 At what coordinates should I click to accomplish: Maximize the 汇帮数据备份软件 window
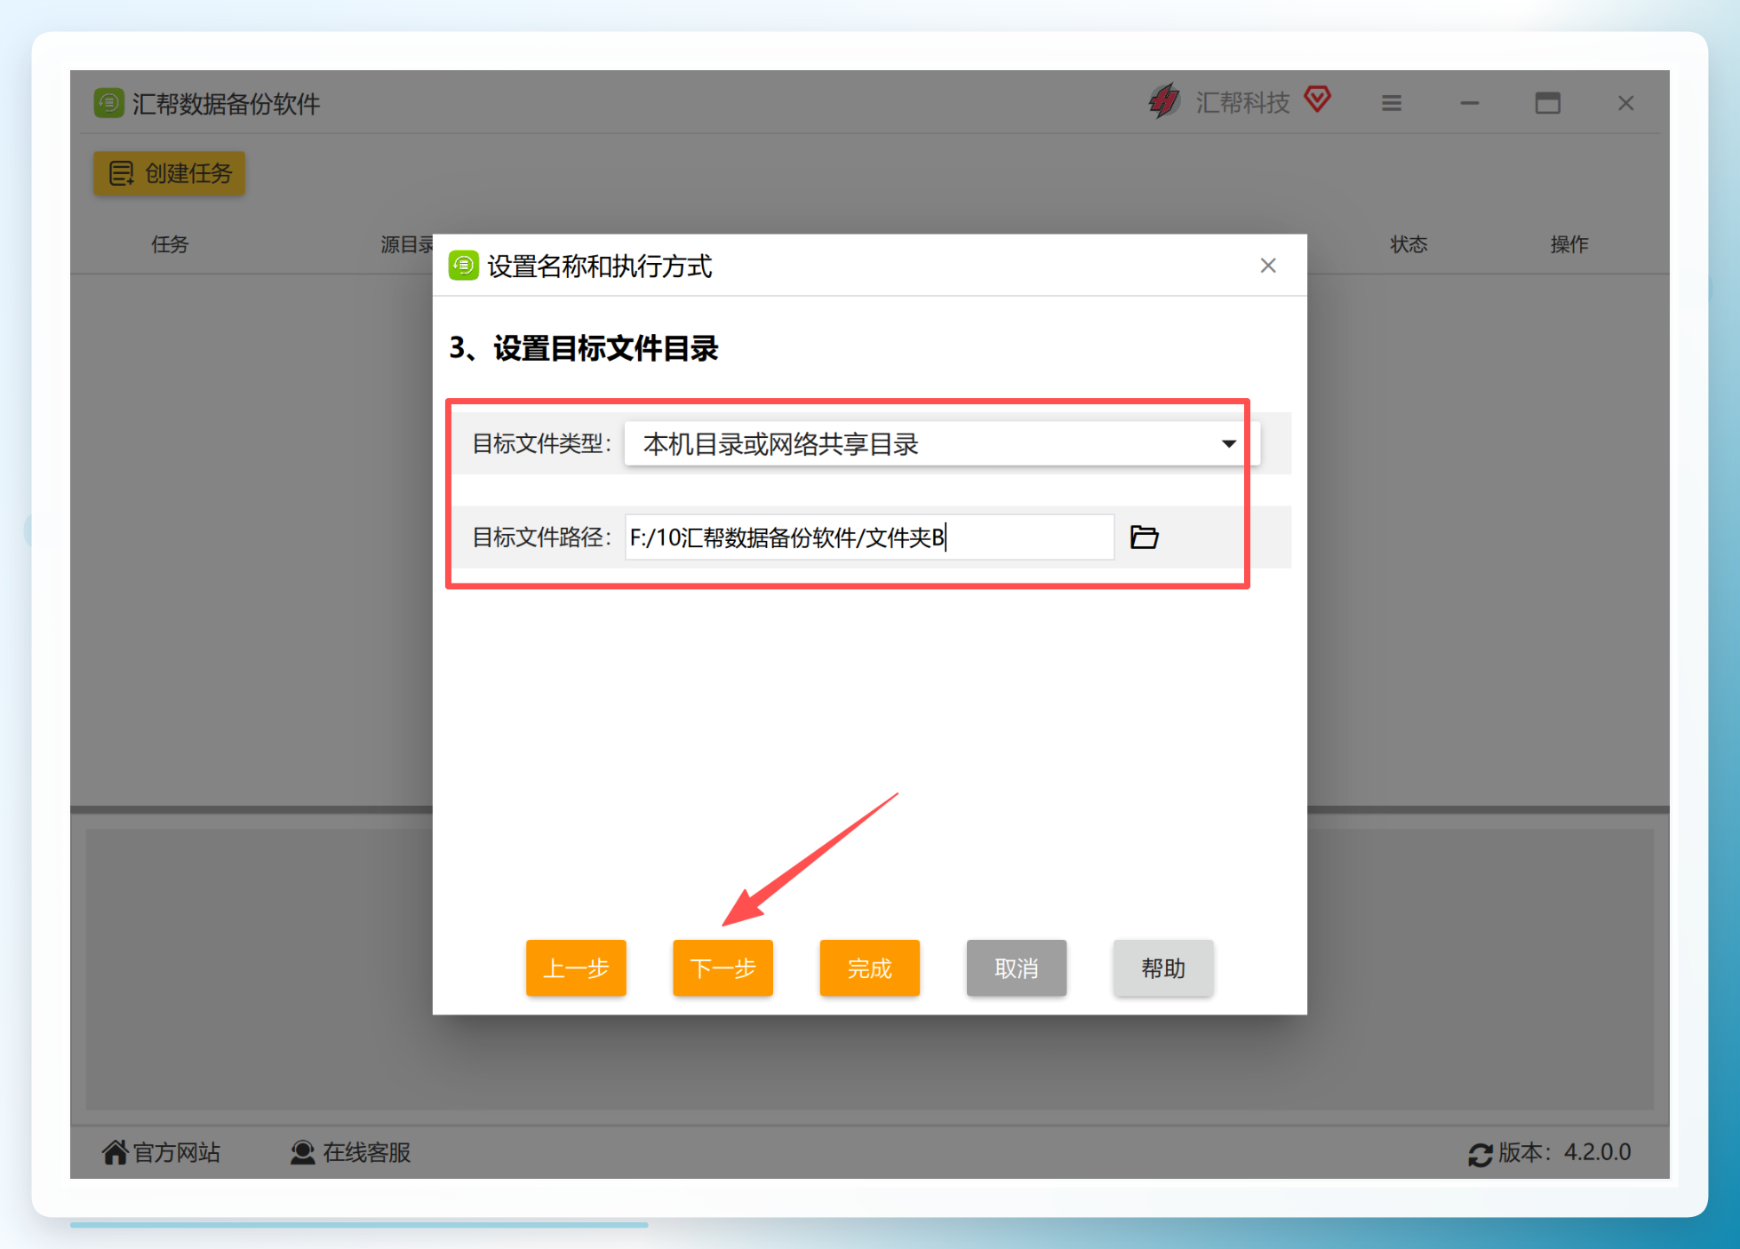(x=1548, y=103)
